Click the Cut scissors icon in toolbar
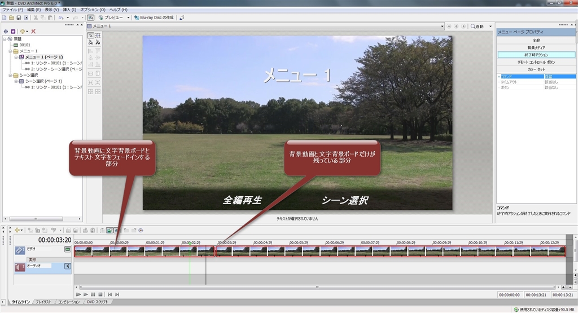Image resolution: width=578 pixels, height=313 pixels. click(x=36, y=17)
